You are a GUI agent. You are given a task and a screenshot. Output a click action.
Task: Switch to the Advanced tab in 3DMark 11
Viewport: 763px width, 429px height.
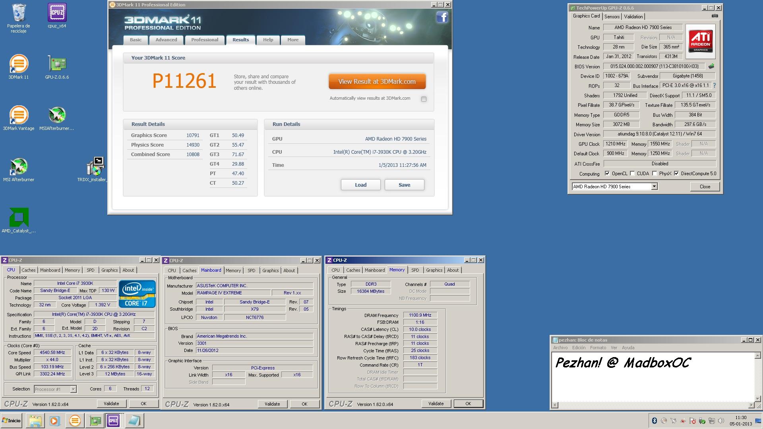click(166, 40)
